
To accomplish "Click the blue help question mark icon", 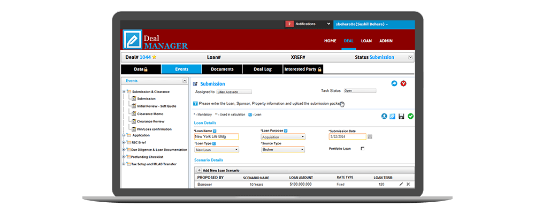I will 195,103.
